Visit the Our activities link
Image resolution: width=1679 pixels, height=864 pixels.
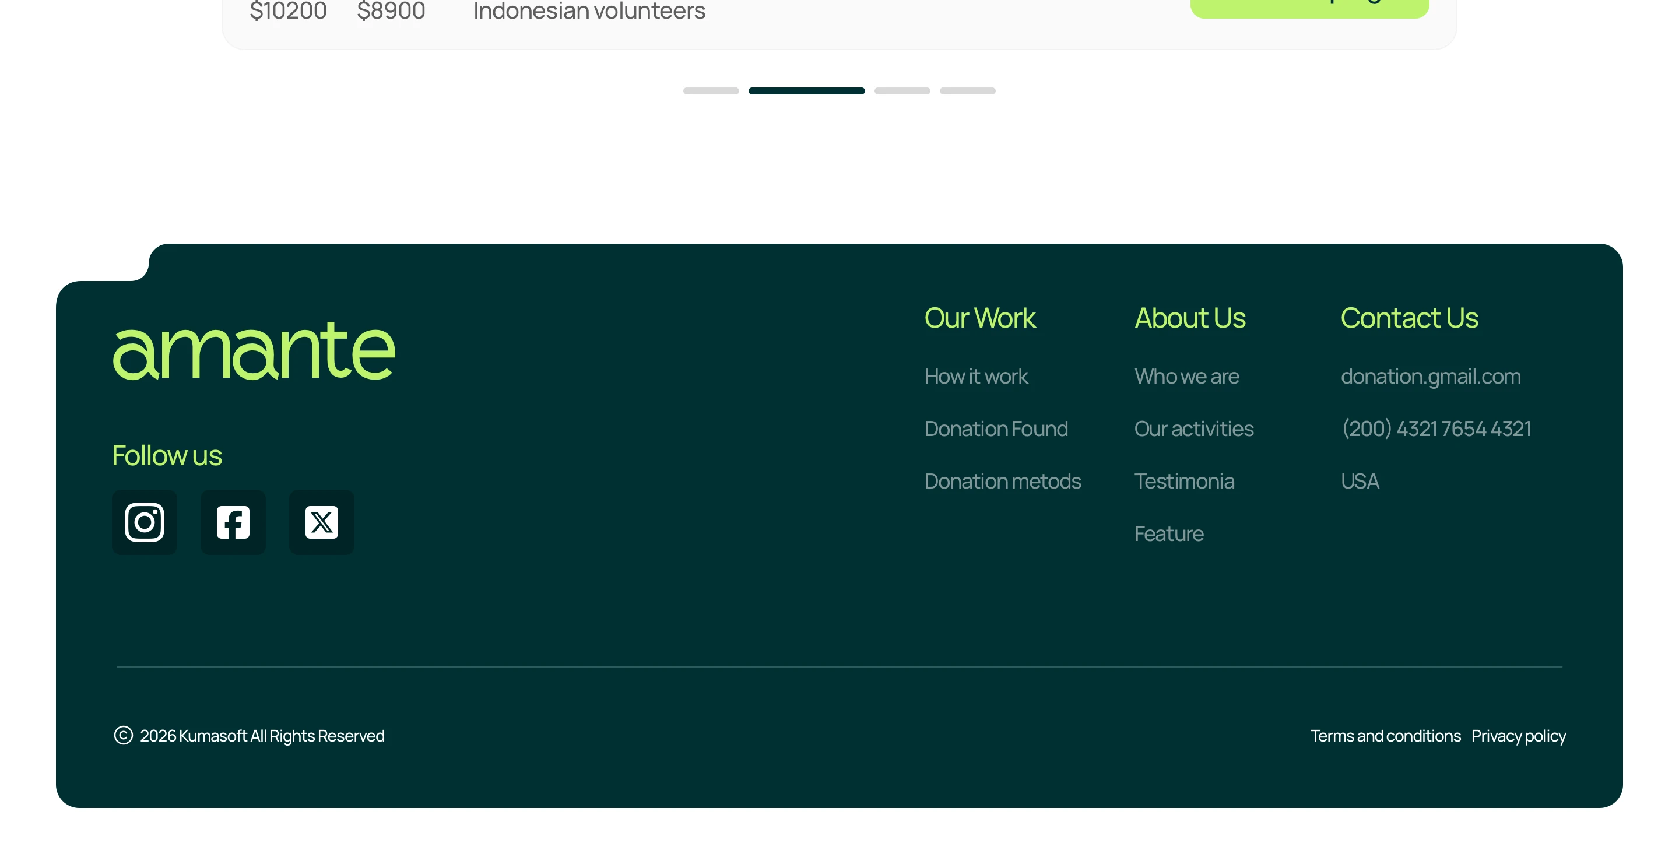[x=1193, y=429]
